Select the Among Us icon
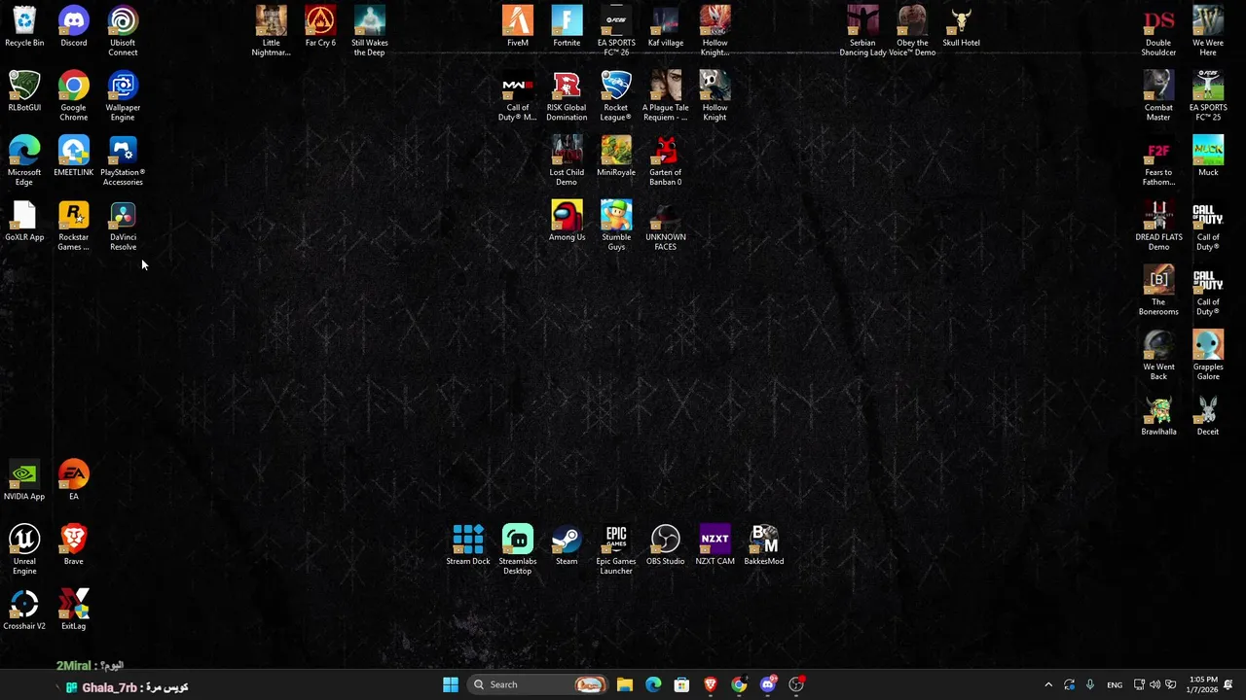 click(567, 222)
